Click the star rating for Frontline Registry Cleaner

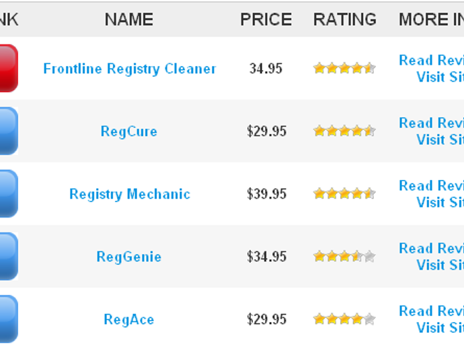click(x=344, y=68)
